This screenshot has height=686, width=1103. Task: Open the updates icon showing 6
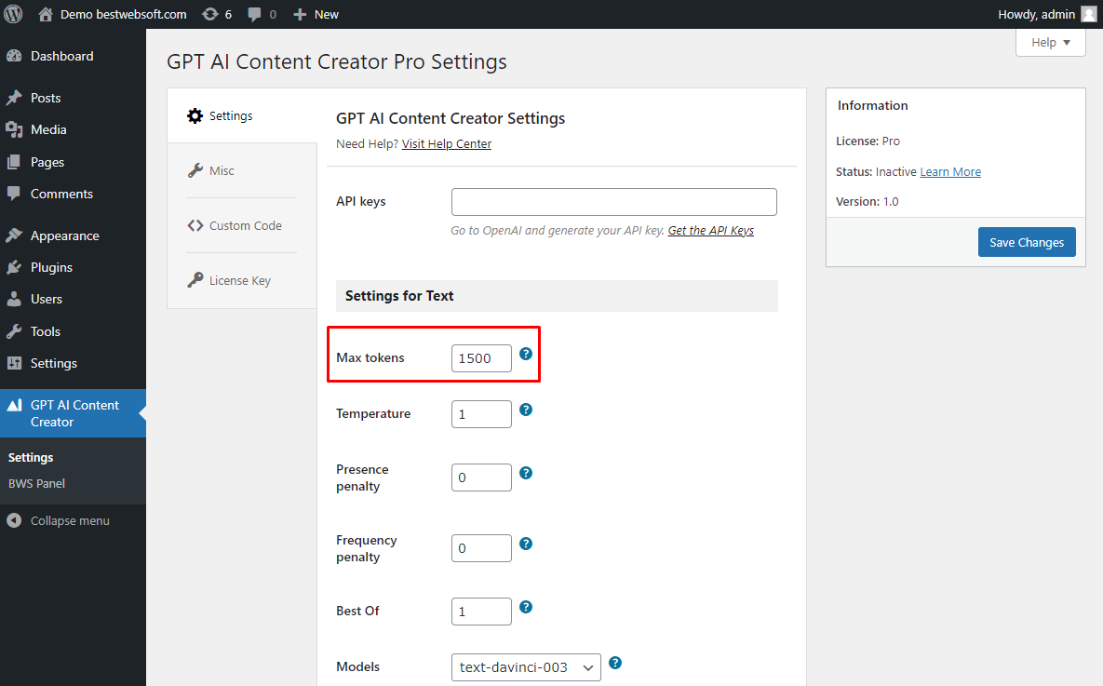pyautogui.click(x=209, y=14)
